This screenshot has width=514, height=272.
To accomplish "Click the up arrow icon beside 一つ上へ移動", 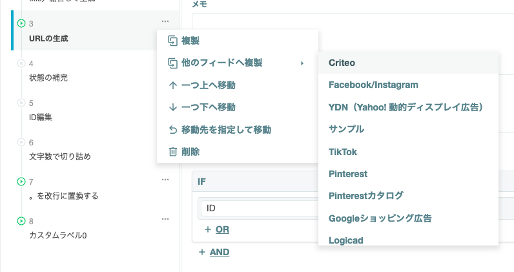I will click(173, 86).
